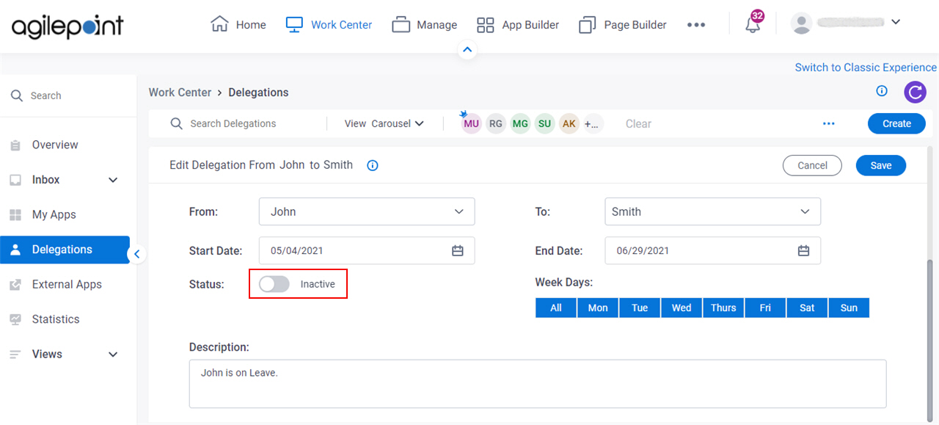Image resolution: width=939 pixels, height=425 pixels.
Task: Open Inbox in the sidebar
Action: point(45,180)
